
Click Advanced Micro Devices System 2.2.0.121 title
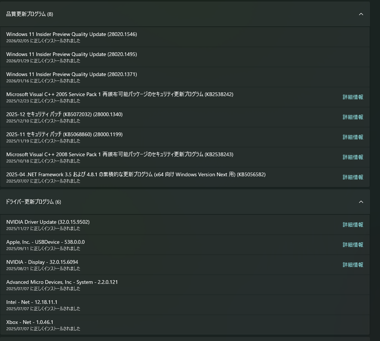pyautogui.click(x=62, y=282)
